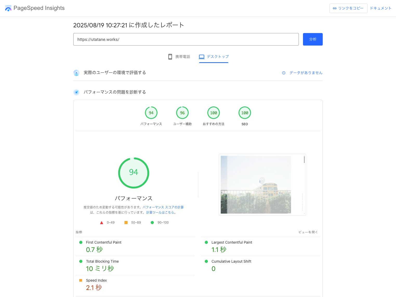The width and height of the screenshot is (396, 297).
Task: Click First Contentful Paint metric label
Action: [x=104, y=242]
